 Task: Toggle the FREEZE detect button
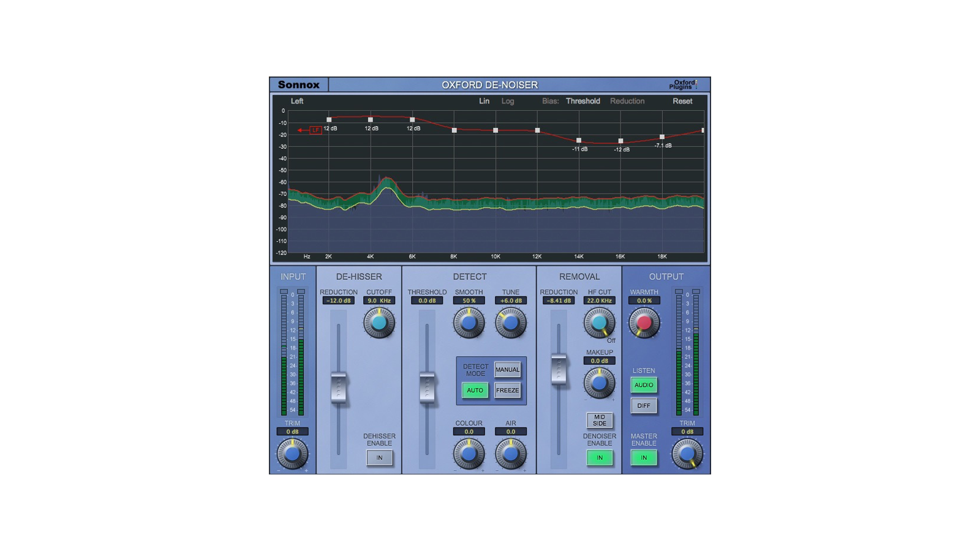(x=508, y=390)
